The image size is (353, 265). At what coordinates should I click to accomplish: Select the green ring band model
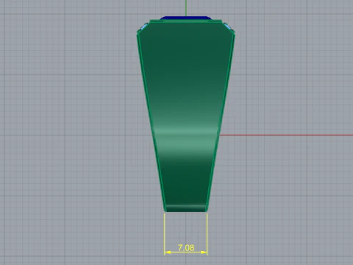(186, 116)
